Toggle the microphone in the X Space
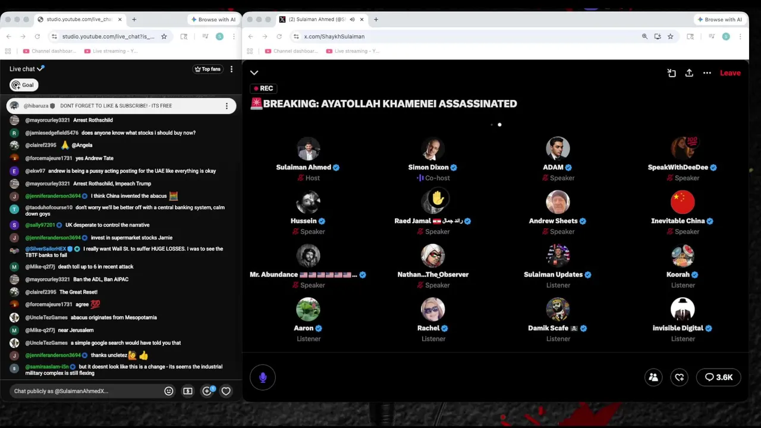761x428 pixels. (x=263, y=377)
